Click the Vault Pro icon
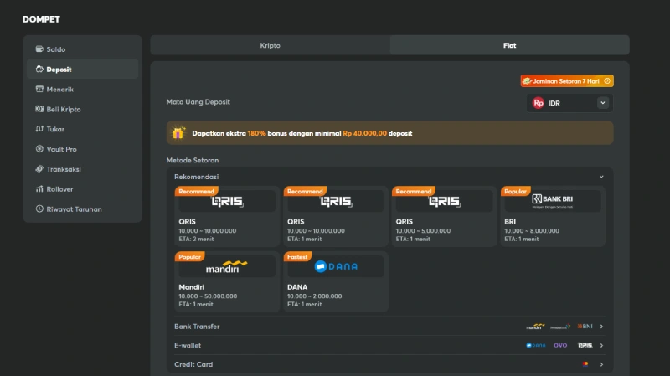 click(x=39, y=149)
